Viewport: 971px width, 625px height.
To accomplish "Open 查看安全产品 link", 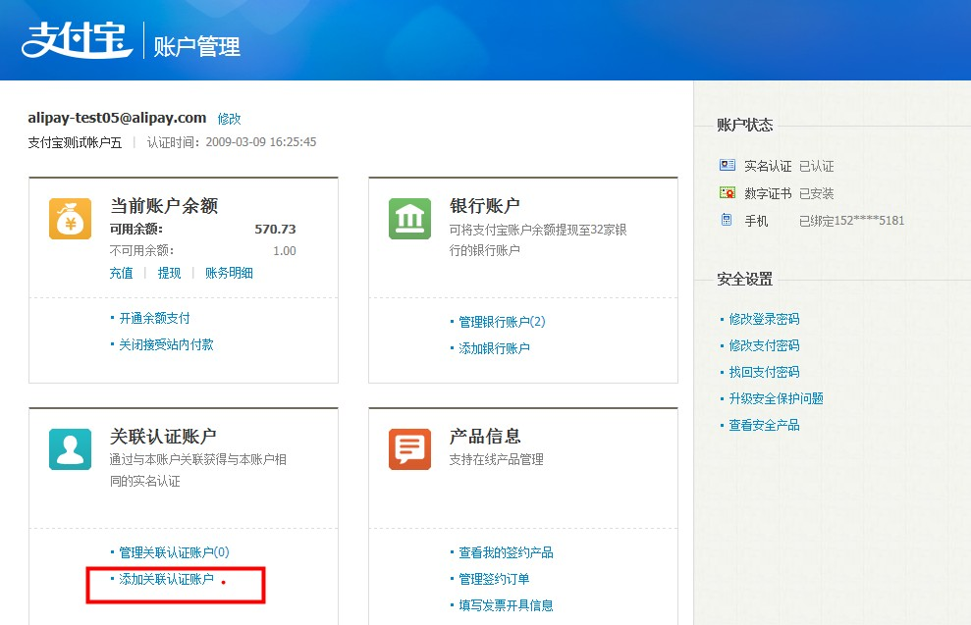I will pyautogui.click(x=764, y=425).
